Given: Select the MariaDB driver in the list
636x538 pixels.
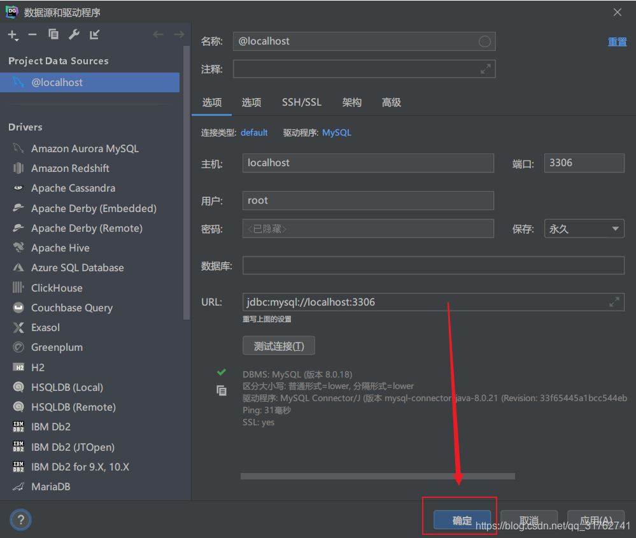Looking at the screenshot, I should tap(50, 486).
